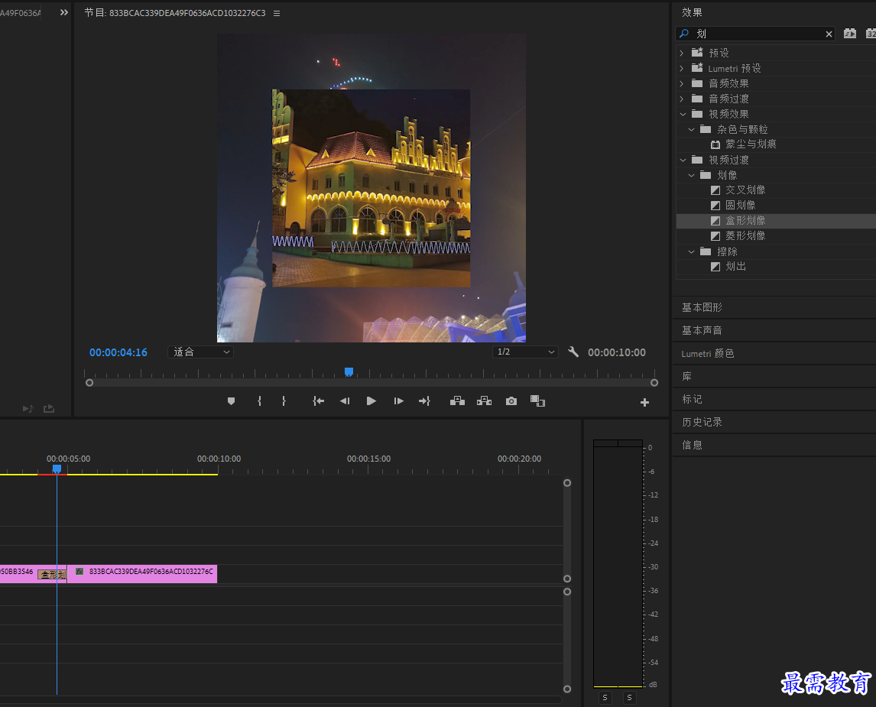This screenshot has width=876, height=707.
Task: Click the Extract button
Action: (x=485, y=401)
